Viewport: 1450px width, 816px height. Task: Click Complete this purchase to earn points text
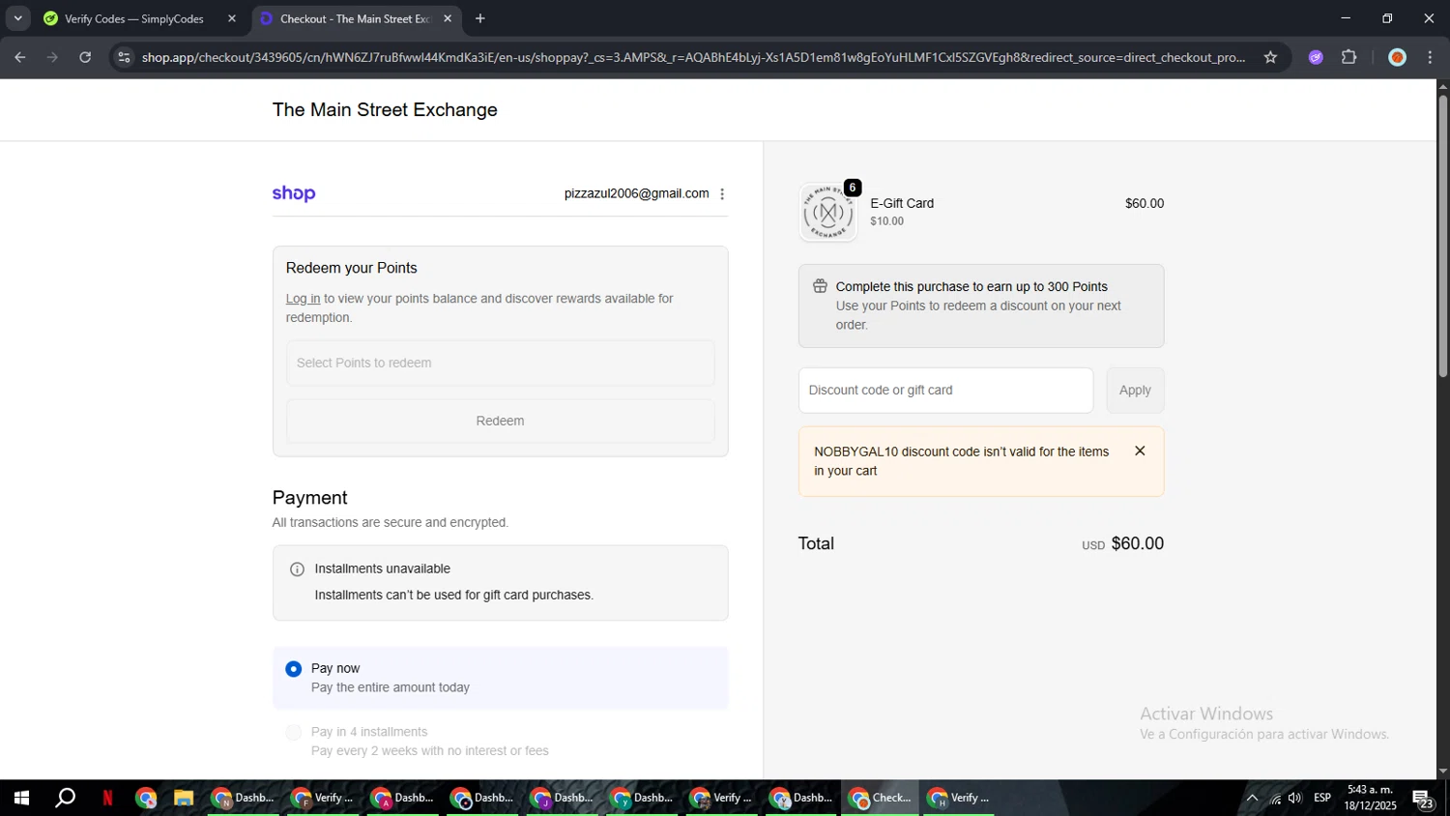971,287
